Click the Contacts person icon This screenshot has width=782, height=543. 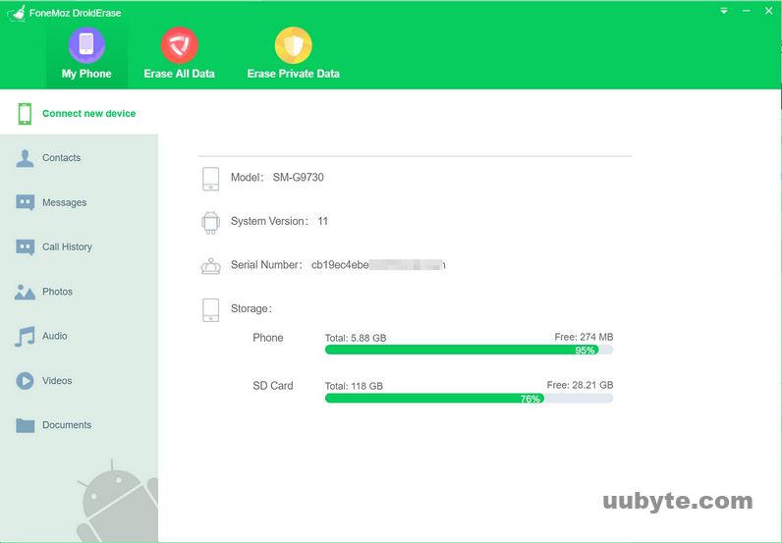click(x=25, y=158)
